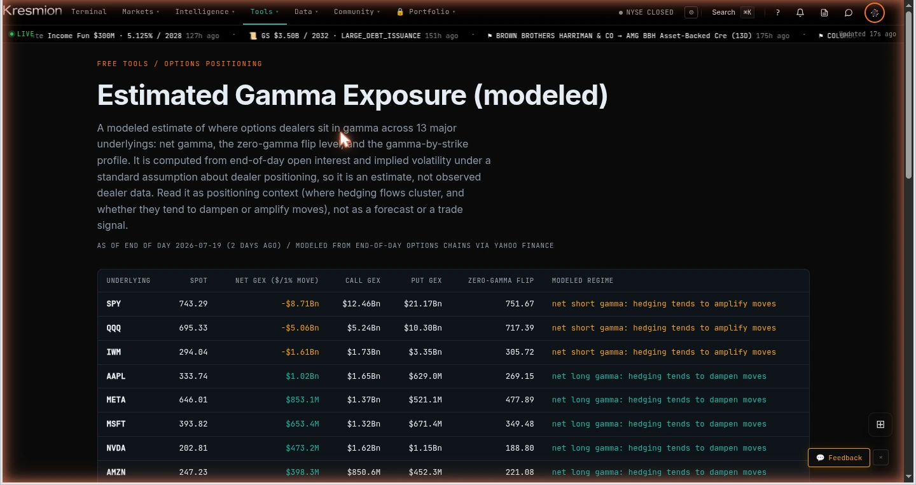Screen dimensions: 916x485
Task: Click META spot price 646.01
Action: (193, 400)
